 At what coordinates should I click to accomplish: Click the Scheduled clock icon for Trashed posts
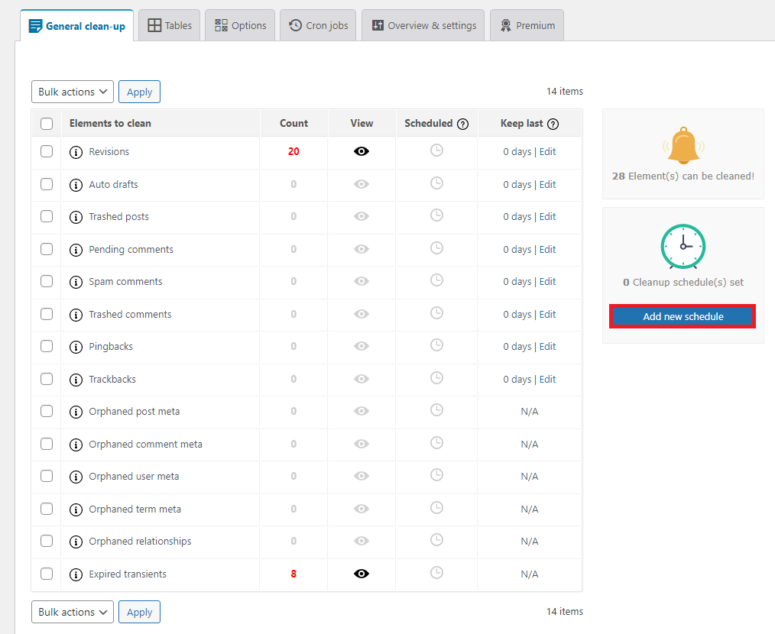click(x=436, y=215)
